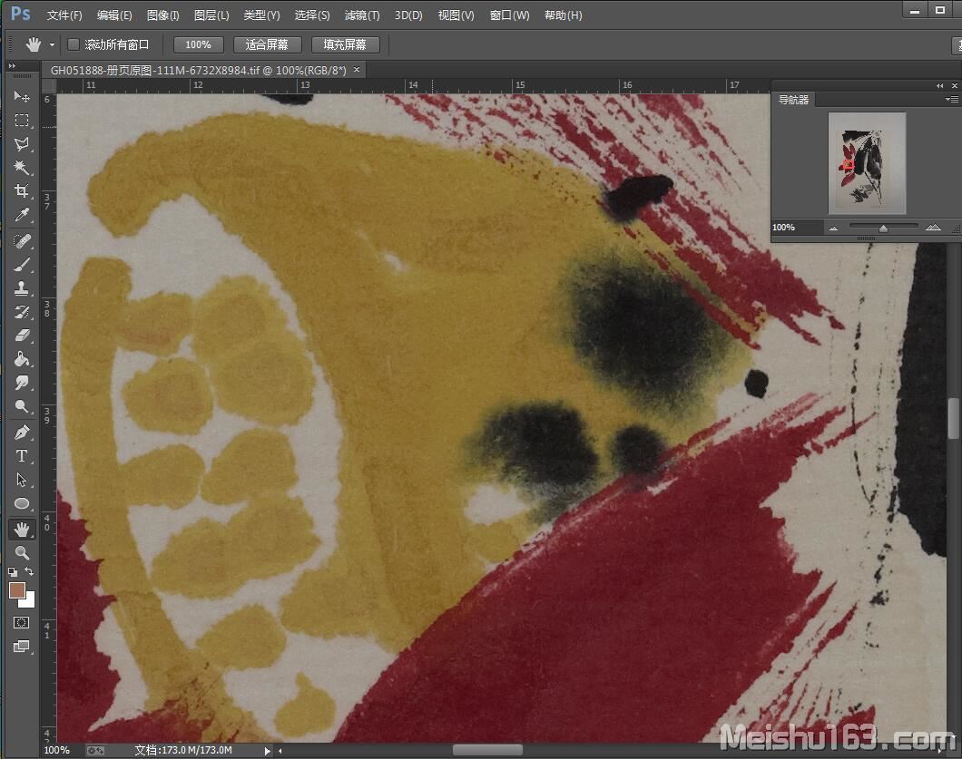Select the Clone Stamp tool
The image size is (962, 759).
22,288
